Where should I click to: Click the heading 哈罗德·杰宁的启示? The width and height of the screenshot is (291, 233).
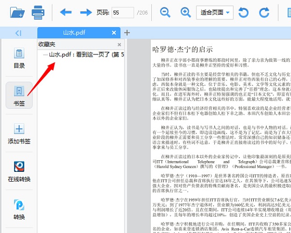pyautogui.click(x=182, y=50)
